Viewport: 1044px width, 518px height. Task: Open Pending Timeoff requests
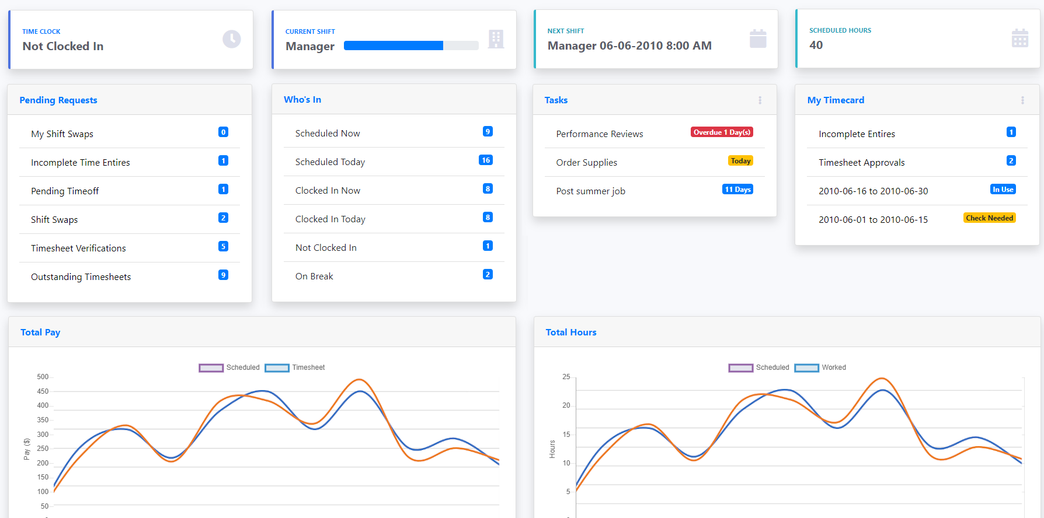[130, 191]
